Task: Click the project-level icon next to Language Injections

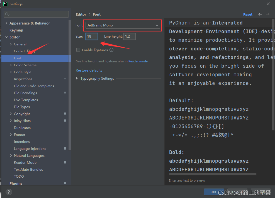Action: (65, 148)
